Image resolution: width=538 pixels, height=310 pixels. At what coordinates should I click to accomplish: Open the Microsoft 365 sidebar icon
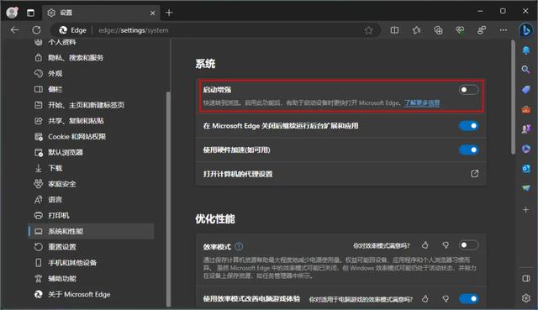(x=525, y=149)
